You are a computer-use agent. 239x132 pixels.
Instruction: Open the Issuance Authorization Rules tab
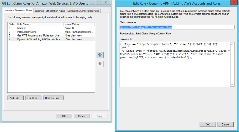click(50, 11)
